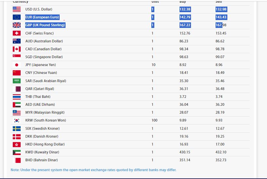Click the KWD sell rate 432.10
Screen dimensions: 267x179
click(x=221, y=152)
